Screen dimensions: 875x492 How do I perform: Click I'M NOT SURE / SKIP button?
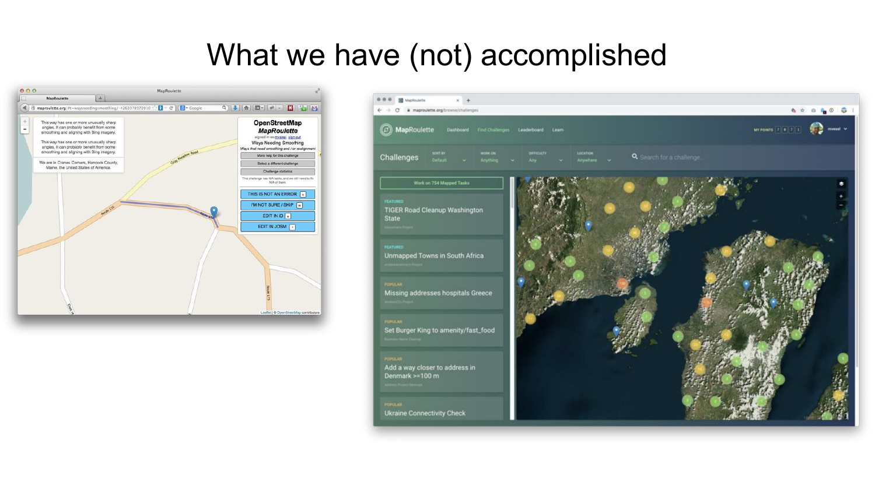coord(278,205)
